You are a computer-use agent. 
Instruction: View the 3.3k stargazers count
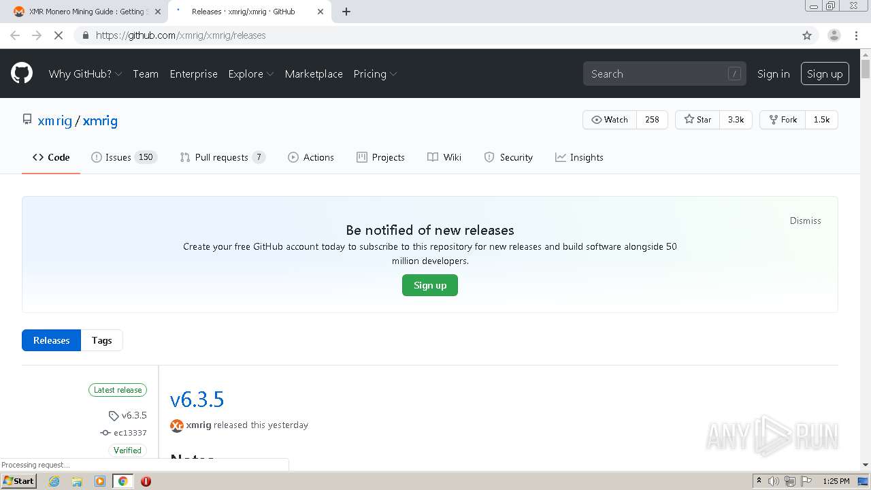[x=736, y=120]
